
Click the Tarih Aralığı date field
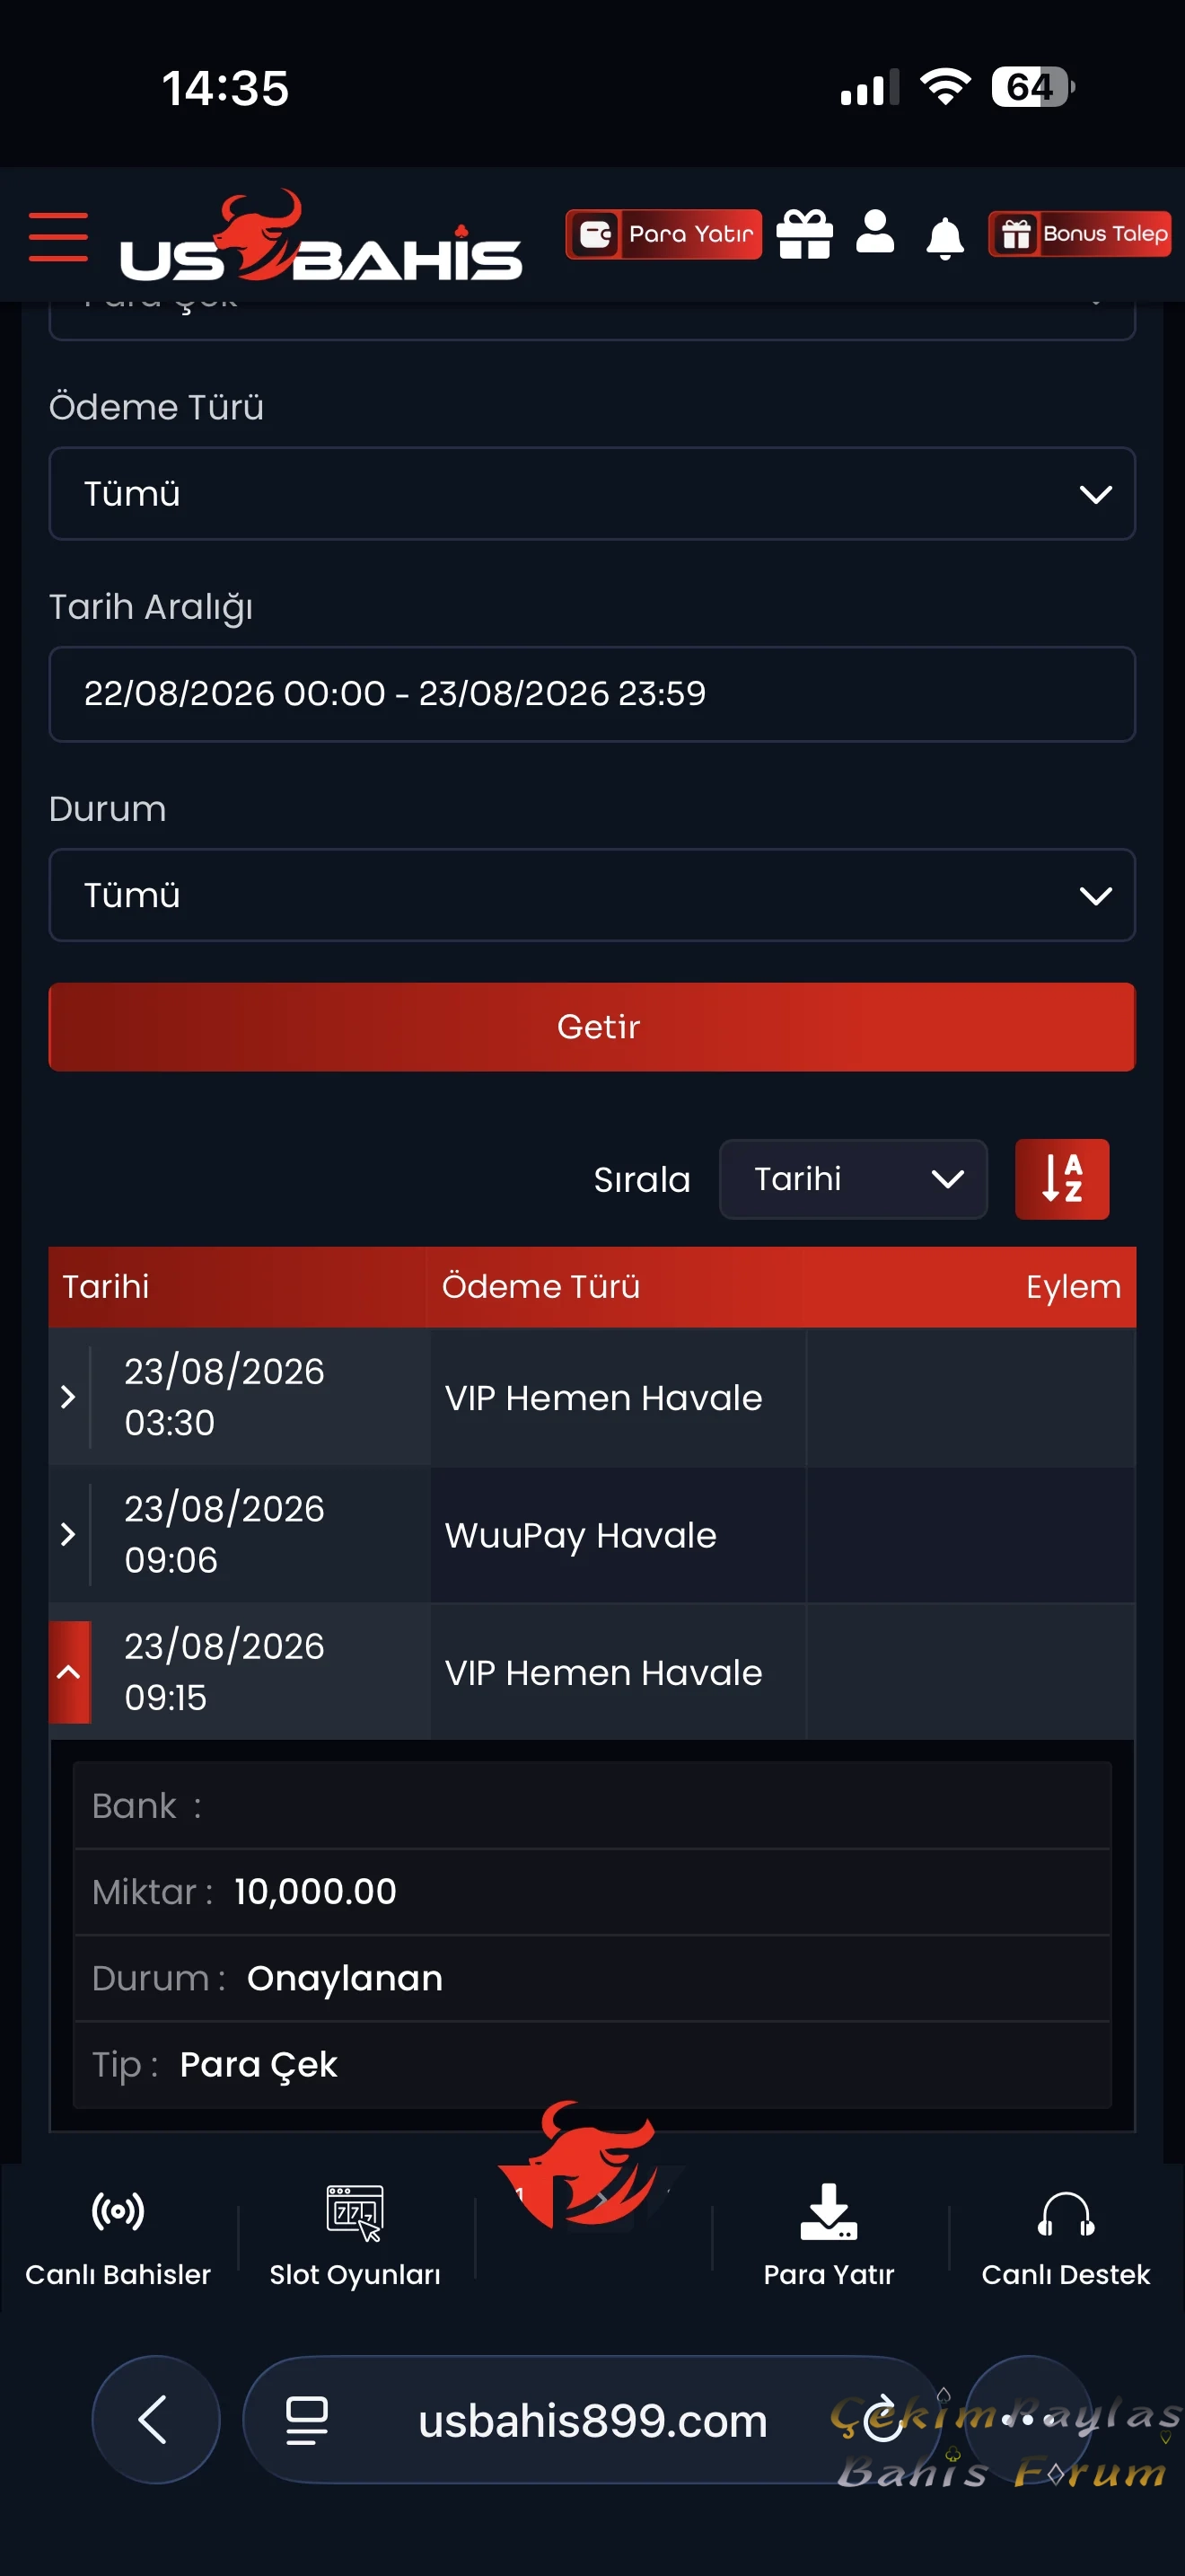(x=592, y=693)
